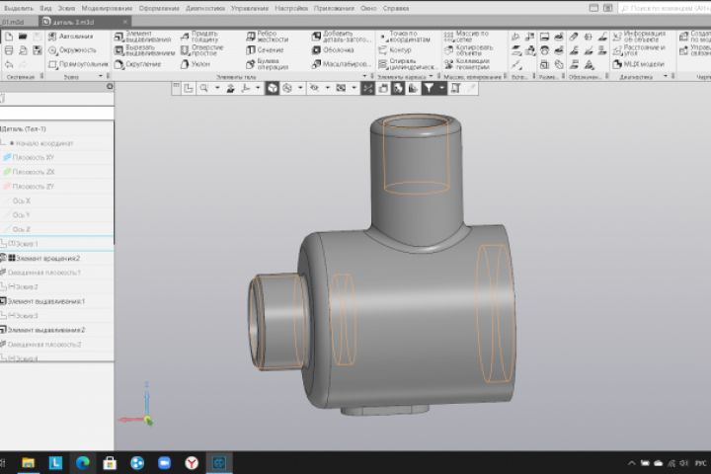The width and height of the screenshot is (711, 474).
Task: Toggle shaded display cube icon in view toolbar
Action: (273, 88)
